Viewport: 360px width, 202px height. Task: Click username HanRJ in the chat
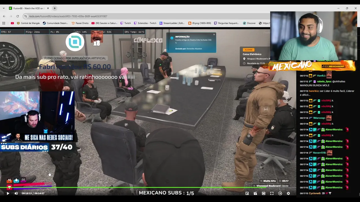321,75
